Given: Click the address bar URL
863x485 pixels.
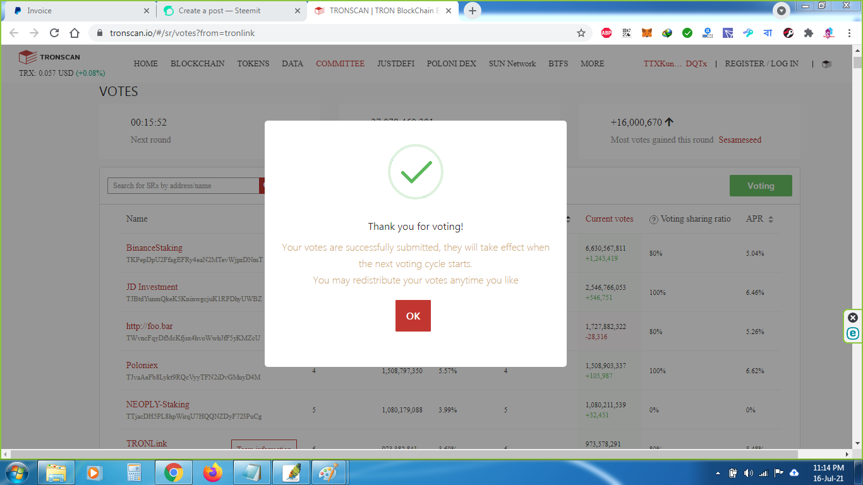Looking at the screenshot, I should pos(183,33).
